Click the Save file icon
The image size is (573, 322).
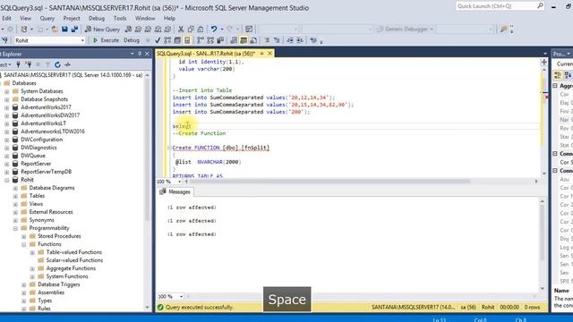64,30
